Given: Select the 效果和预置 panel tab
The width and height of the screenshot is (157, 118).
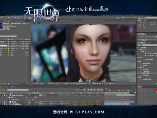Looking at the screenshot, I should click(141, 43).
